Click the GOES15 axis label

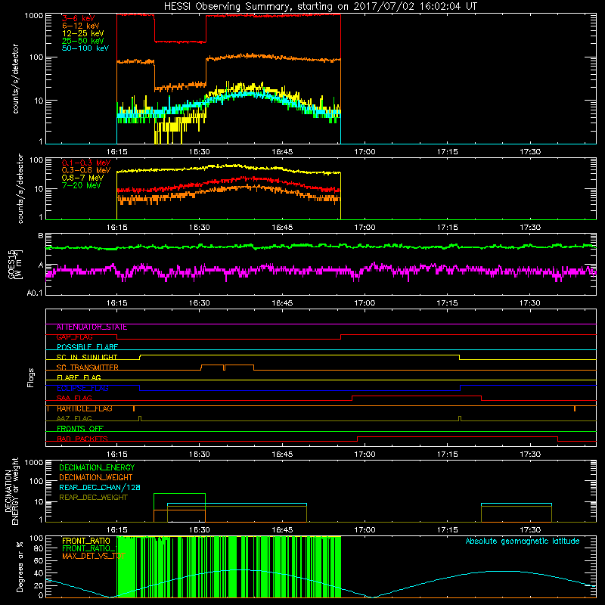11,265
